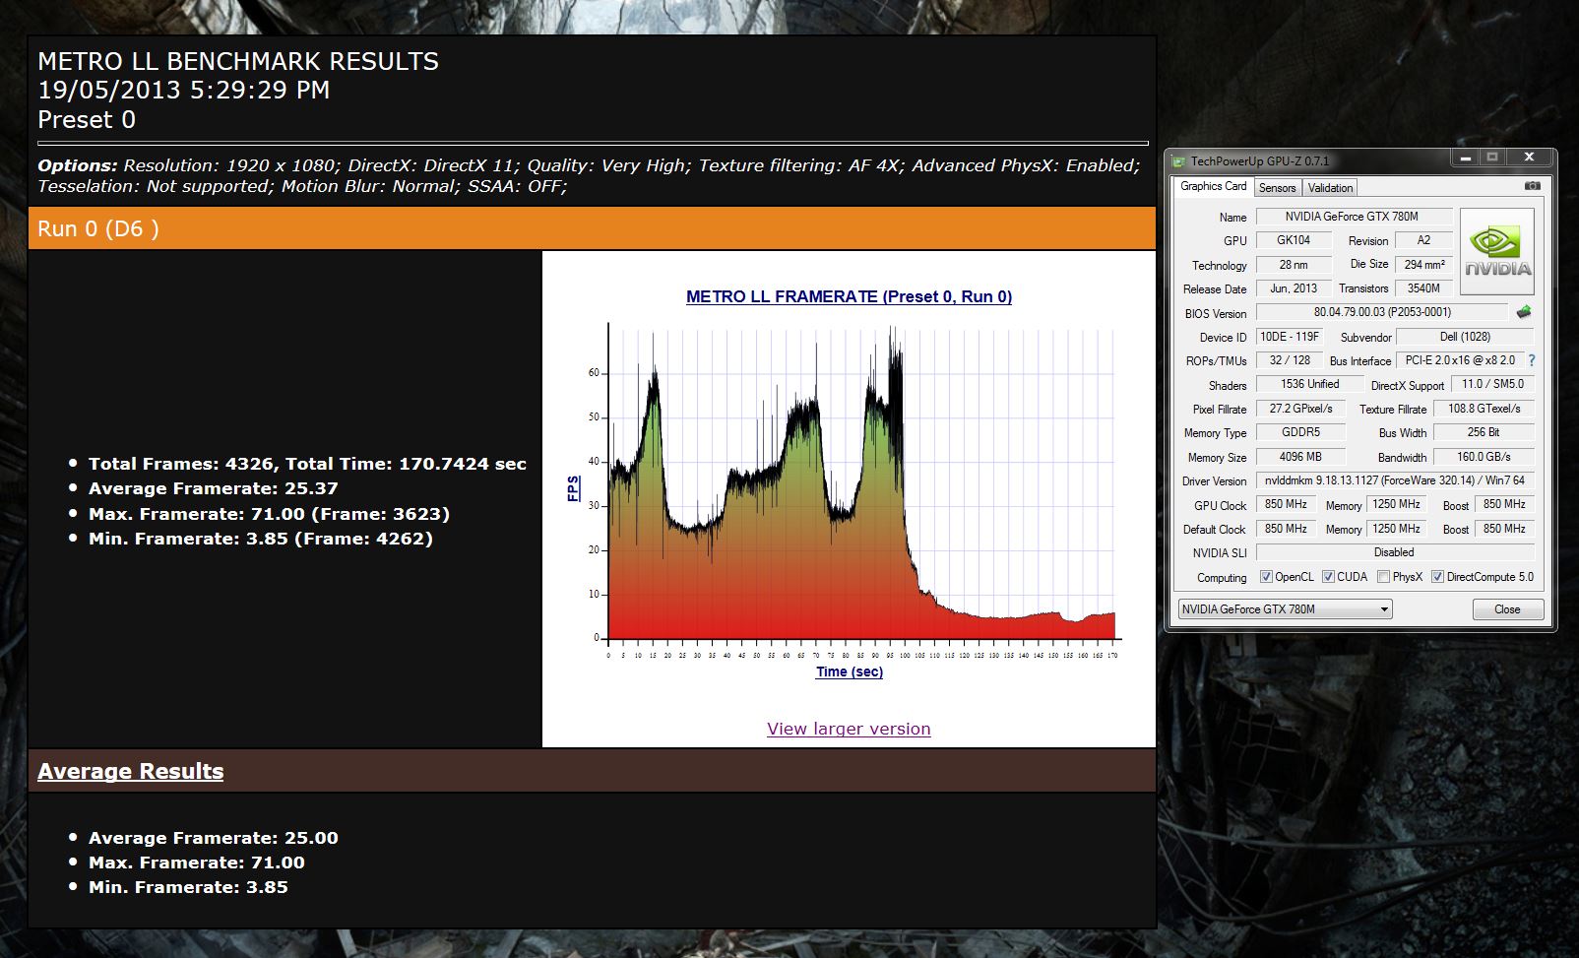Click the NVIDIA logo in GPU-Z

[x=1497, y=251]
